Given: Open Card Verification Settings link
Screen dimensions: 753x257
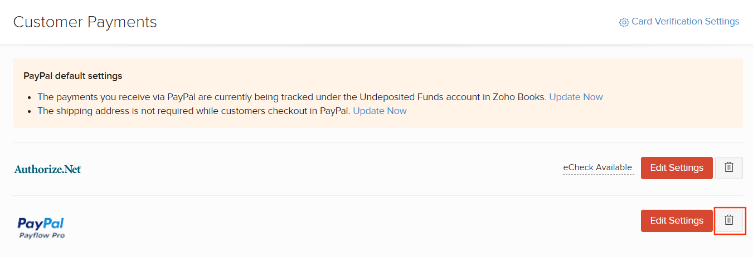Looking at the screenshot, I should tap(685, 22).
